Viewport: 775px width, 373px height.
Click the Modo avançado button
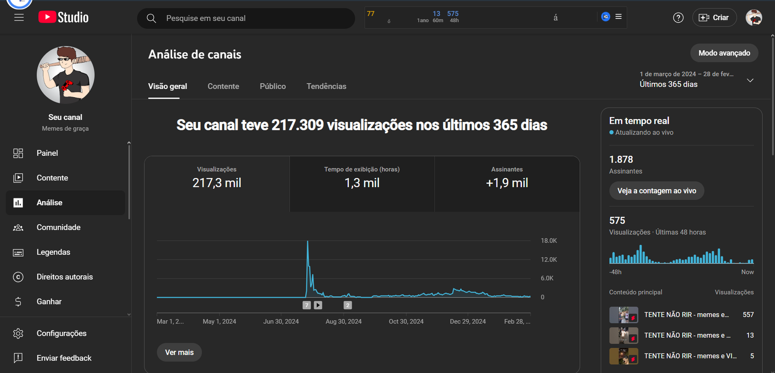point(724,53)
